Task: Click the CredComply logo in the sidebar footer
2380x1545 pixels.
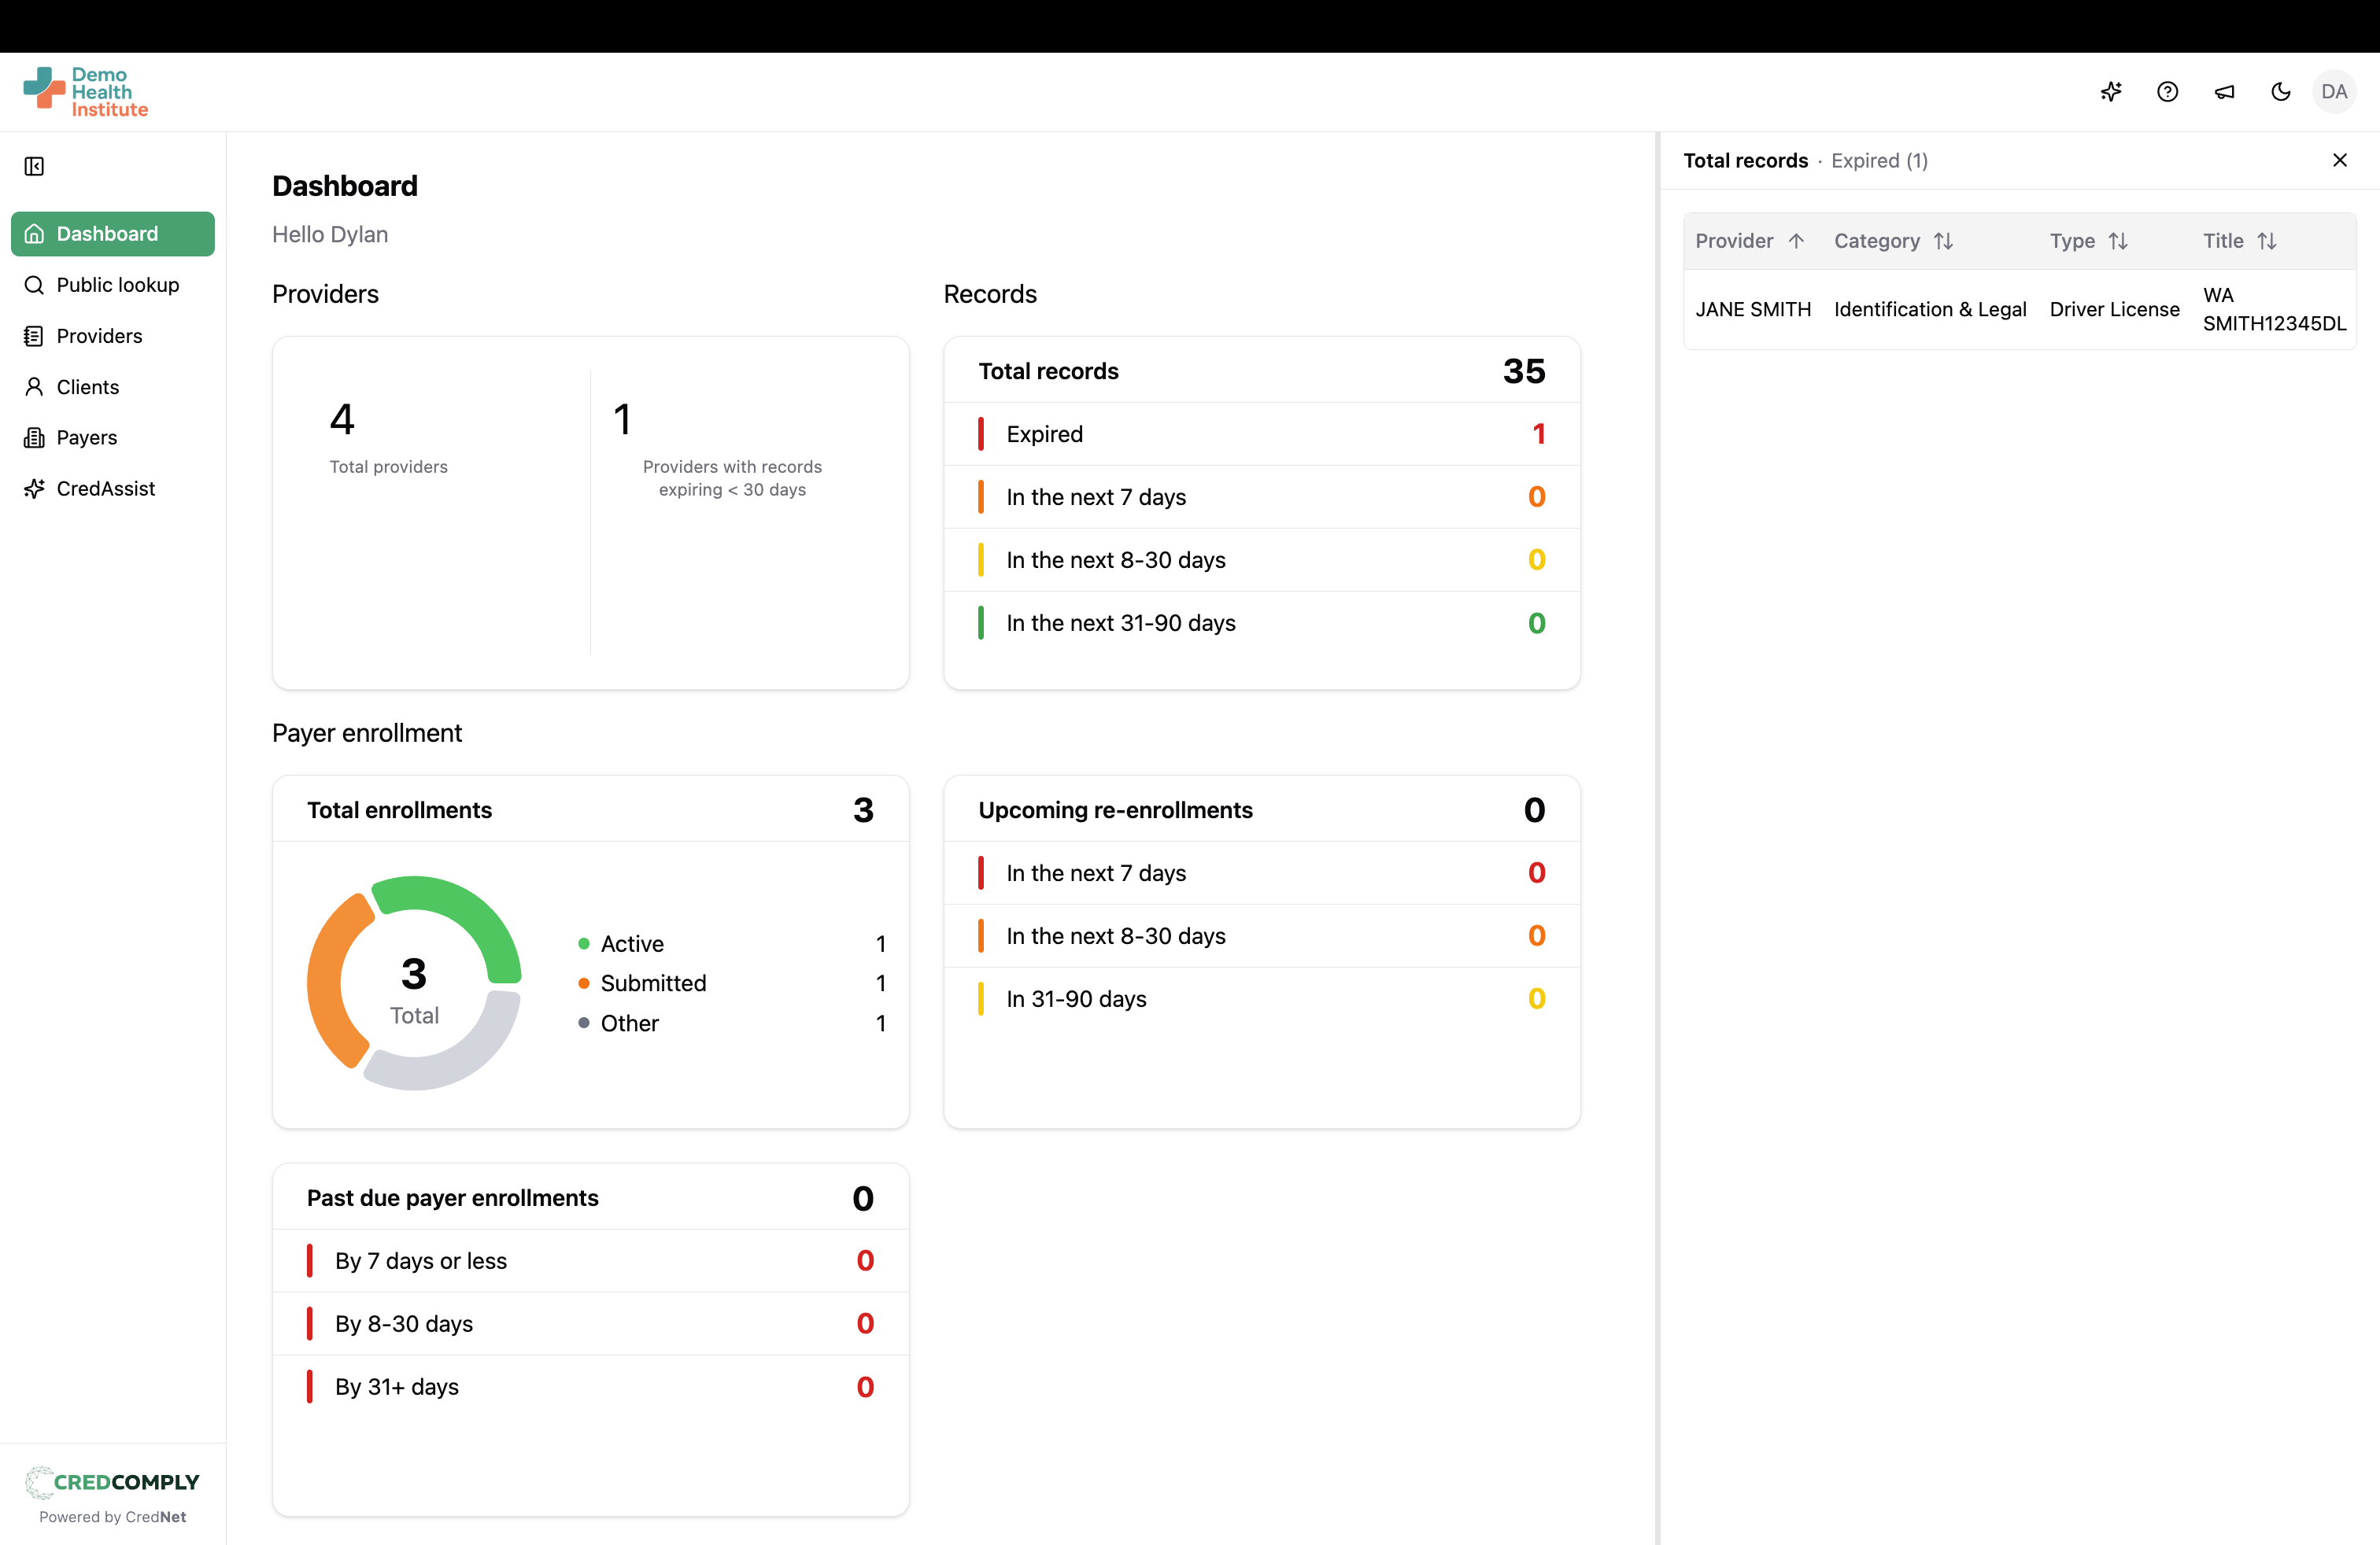Action: (112, 1482)
